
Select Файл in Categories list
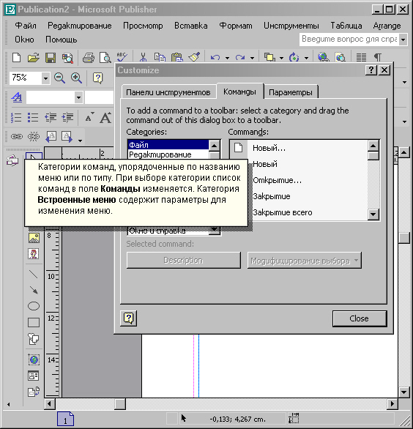(168, 145)
